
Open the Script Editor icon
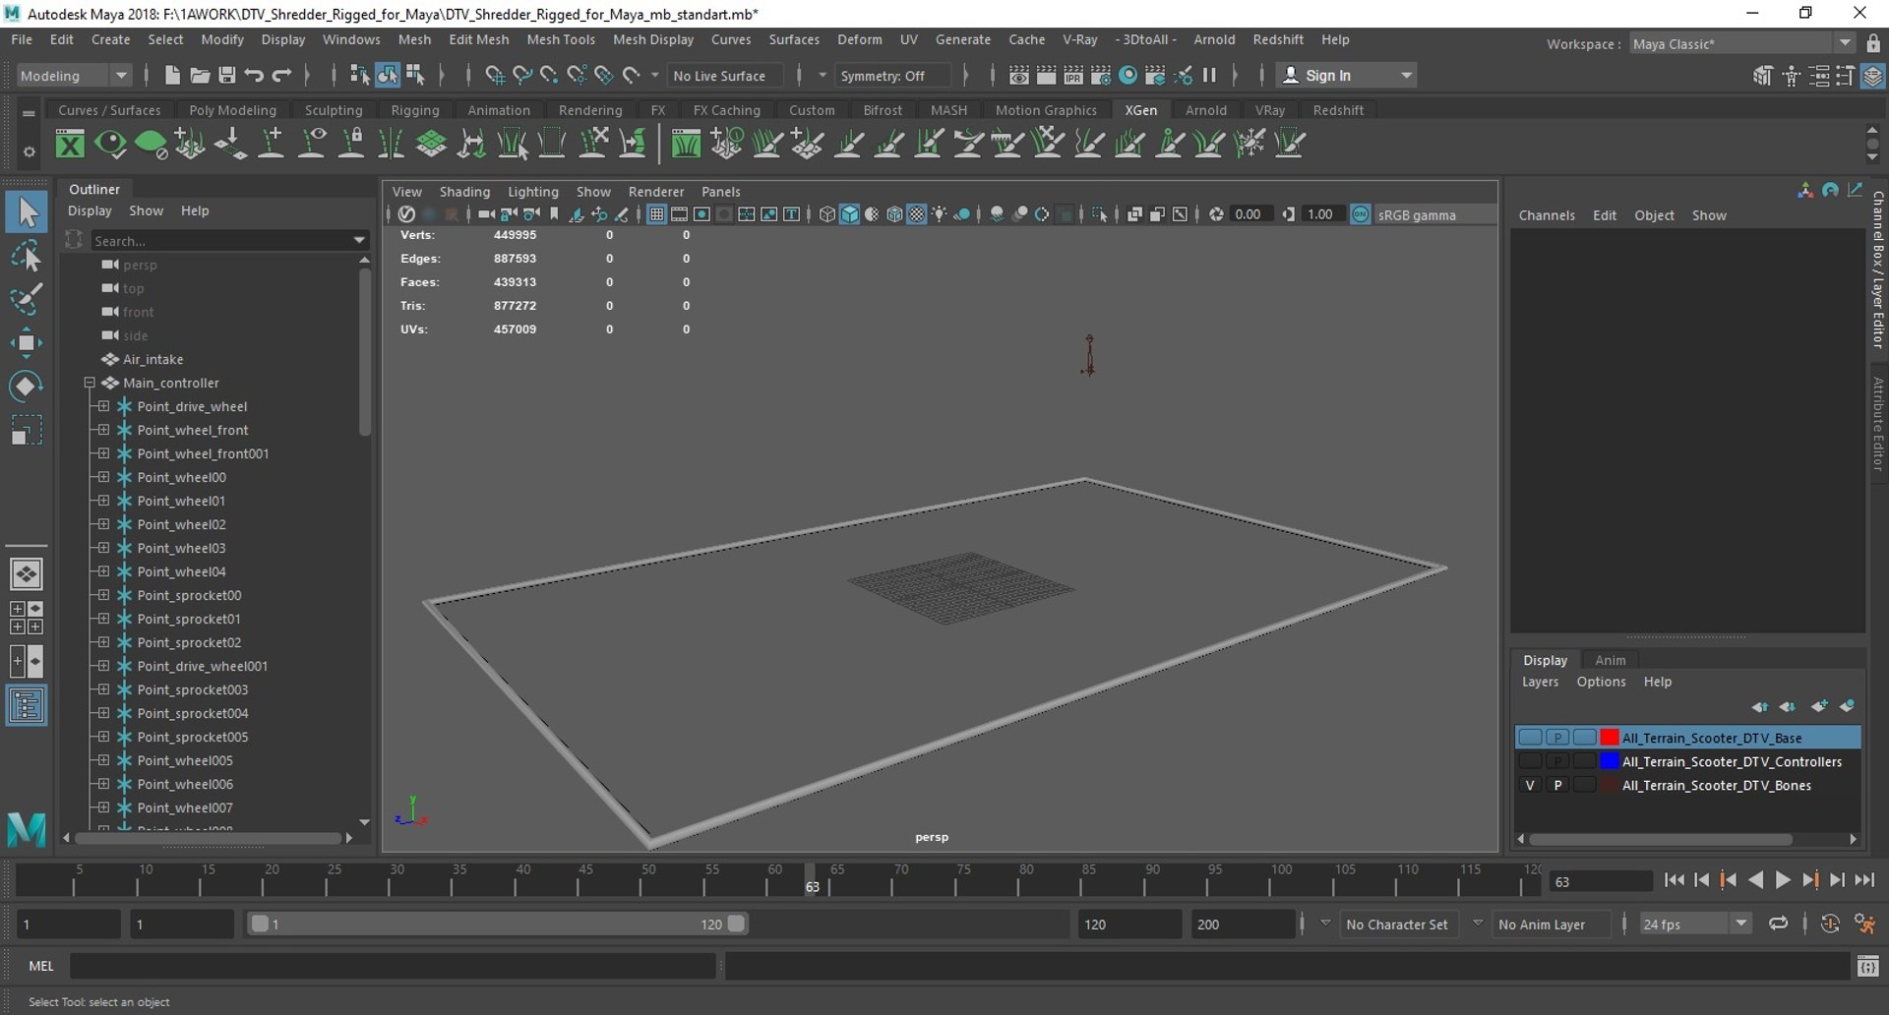1867,967
